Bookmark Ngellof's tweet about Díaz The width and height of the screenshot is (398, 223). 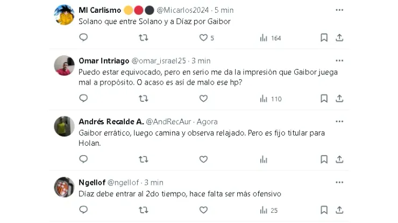coord(324,211)
